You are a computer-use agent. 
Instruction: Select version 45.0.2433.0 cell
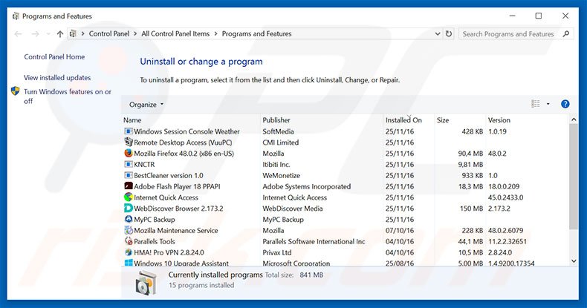pos(506,197)
